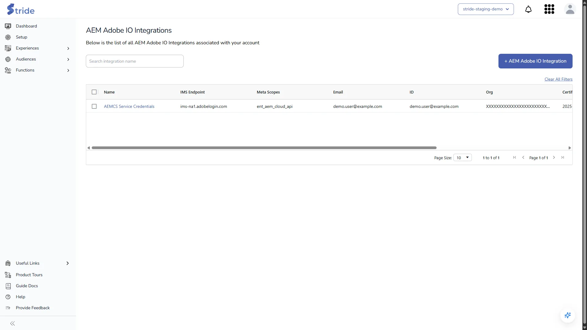587x330 pixels.
Task: Expand the Experiences submenu chevron
Action: [68, 48]
